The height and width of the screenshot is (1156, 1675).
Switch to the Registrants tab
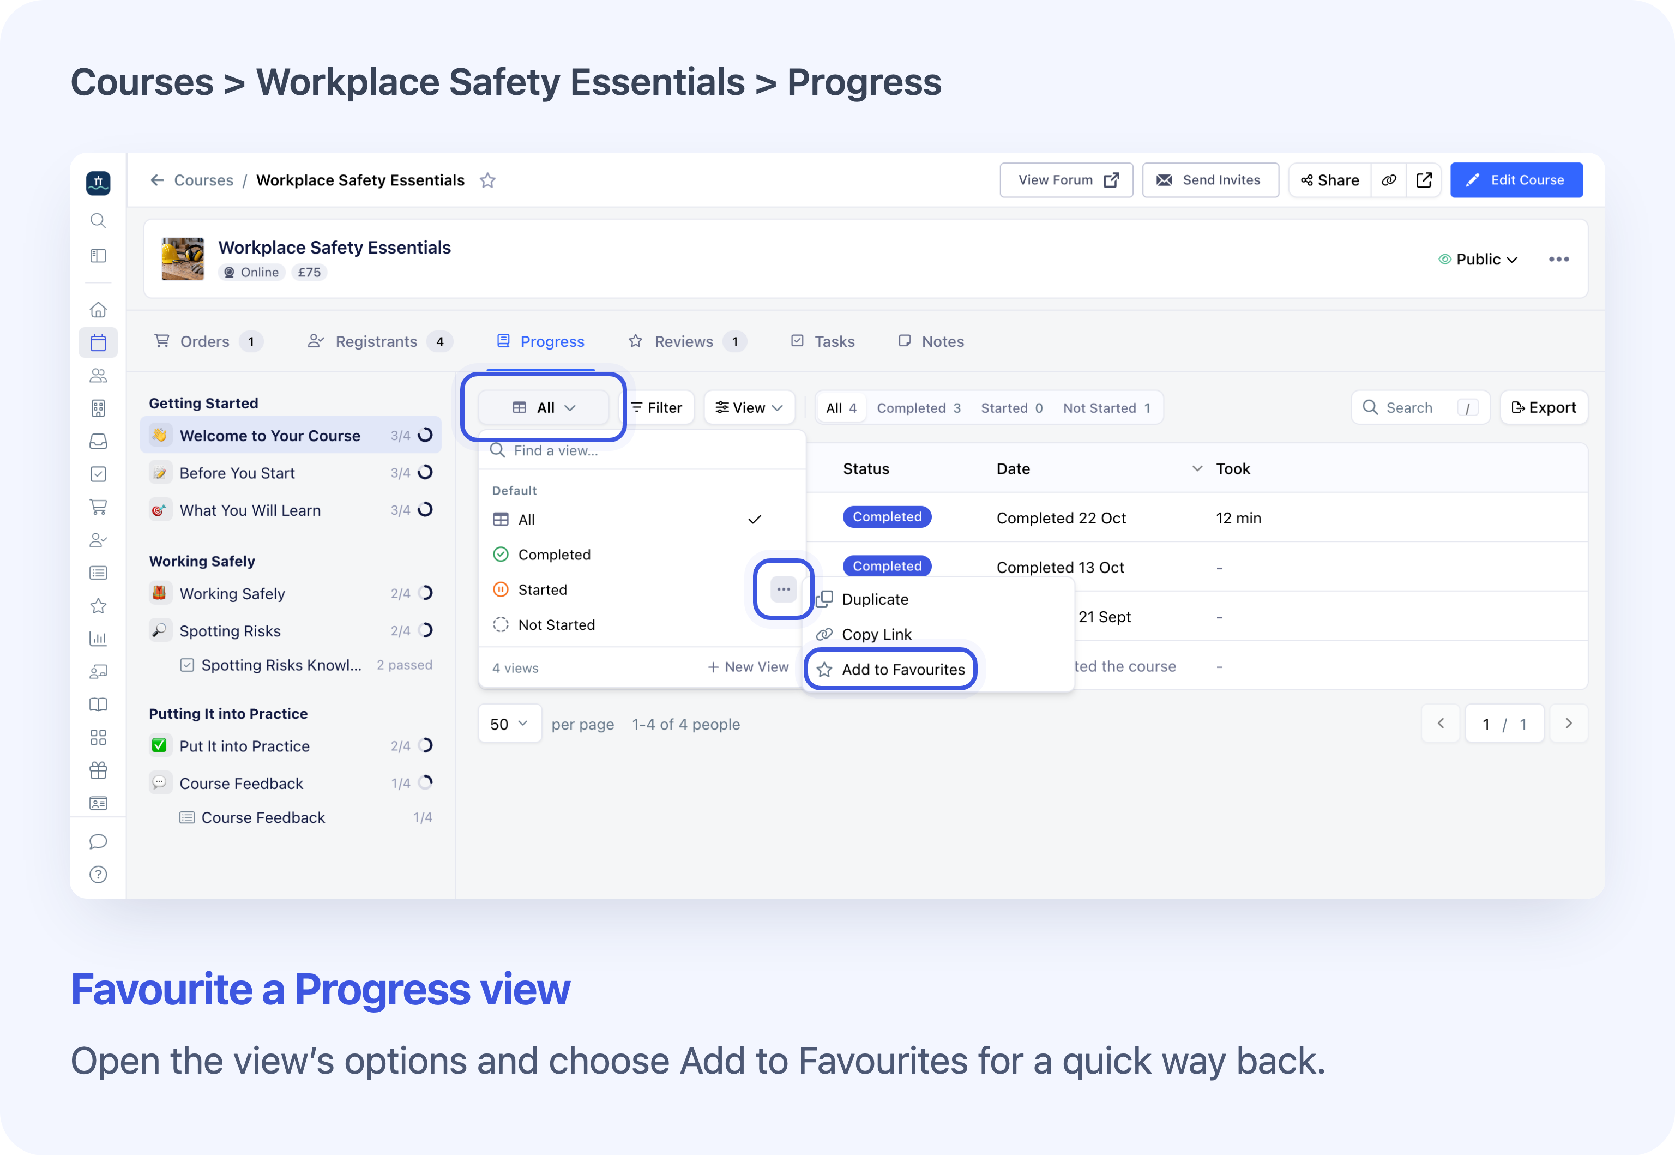point(380,341)
